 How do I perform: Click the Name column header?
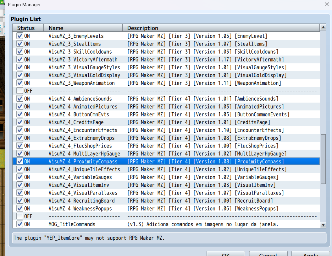[83, 28]
